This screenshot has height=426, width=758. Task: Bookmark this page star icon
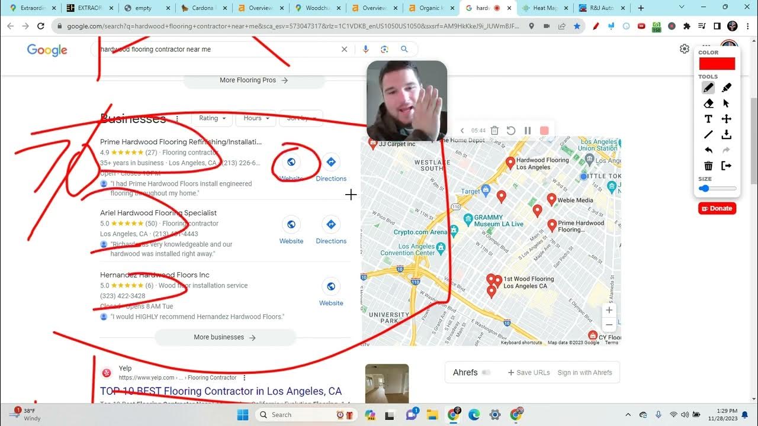577,26
